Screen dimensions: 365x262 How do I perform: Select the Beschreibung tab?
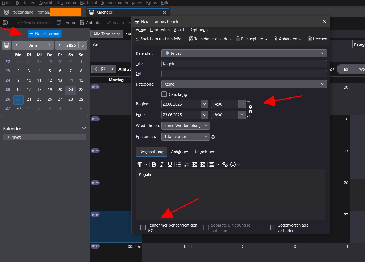152,152
